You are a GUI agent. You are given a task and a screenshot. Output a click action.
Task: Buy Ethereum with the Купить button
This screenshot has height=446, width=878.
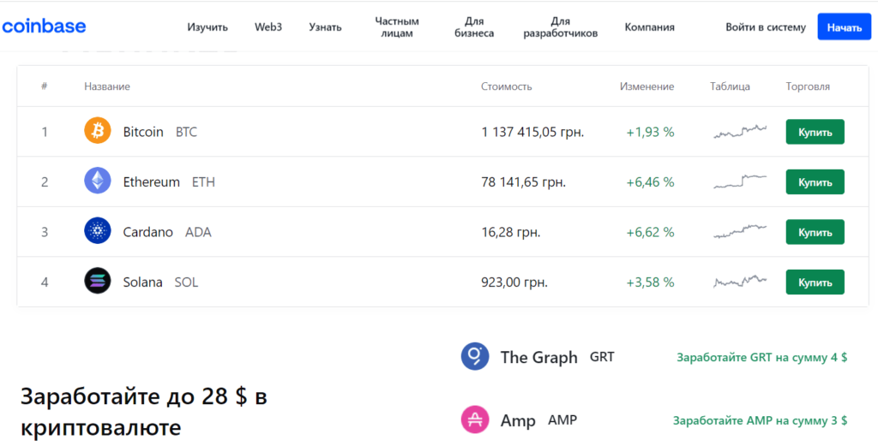(x=815, y=182)
